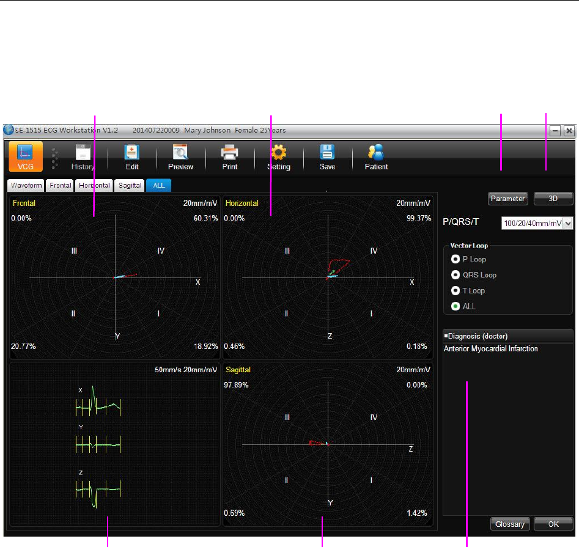Click the VCG toolbar icon
The height and width of the screenshot is (547, 579).
[26, 156]
